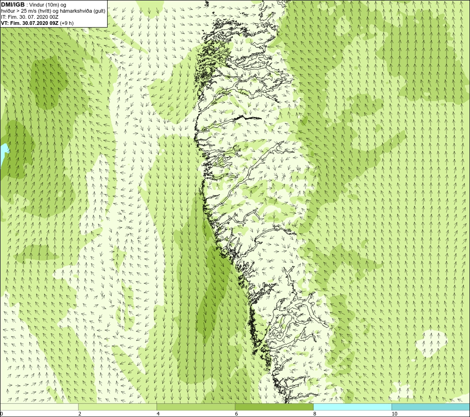Click the 'VT: Fim. 30.07.2020 09Z' line
Screen dimensions: 470x417
point(30,23)
